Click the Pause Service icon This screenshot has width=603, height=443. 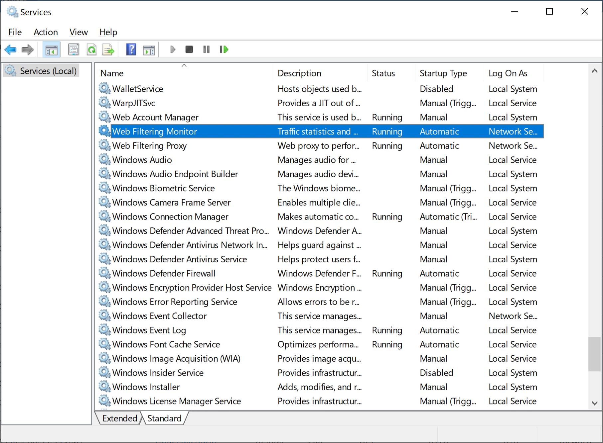click(206, 49)
